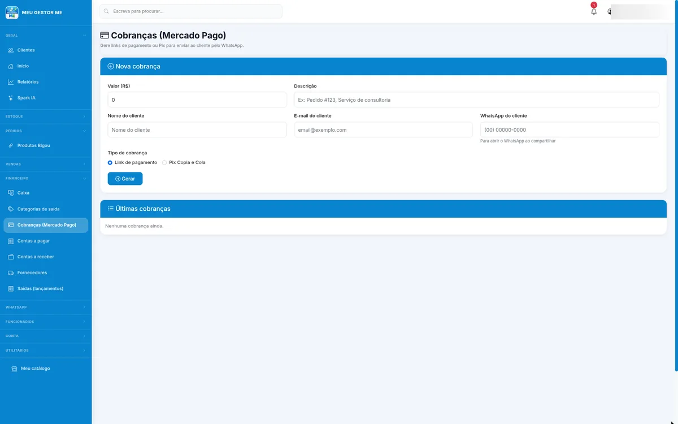Click the Valor (R$) input field

coord(197,99)
